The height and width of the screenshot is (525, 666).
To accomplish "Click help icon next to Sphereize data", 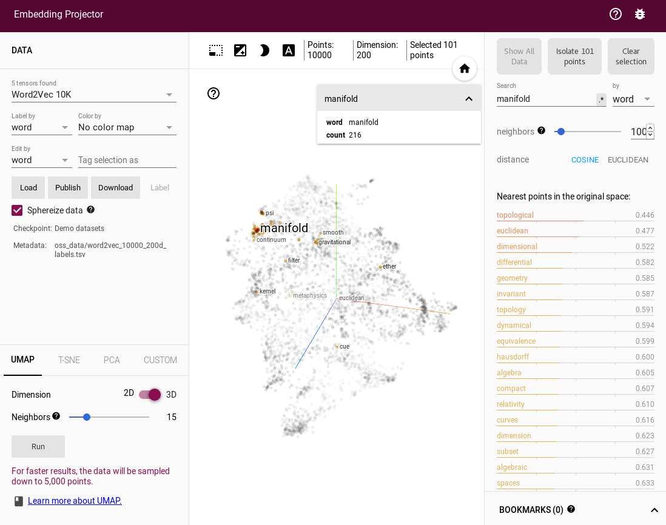I will click(91, 210).
